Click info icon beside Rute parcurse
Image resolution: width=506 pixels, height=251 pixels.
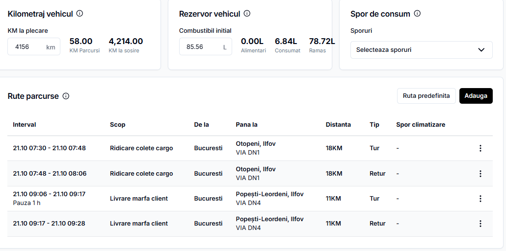(66, 96)
